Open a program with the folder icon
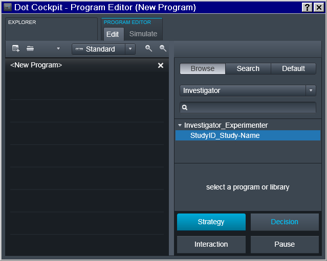 [x=30, y=49]
